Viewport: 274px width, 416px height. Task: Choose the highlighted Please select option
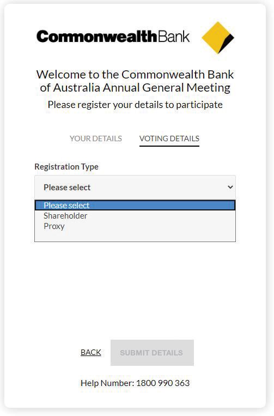(135, 206)
